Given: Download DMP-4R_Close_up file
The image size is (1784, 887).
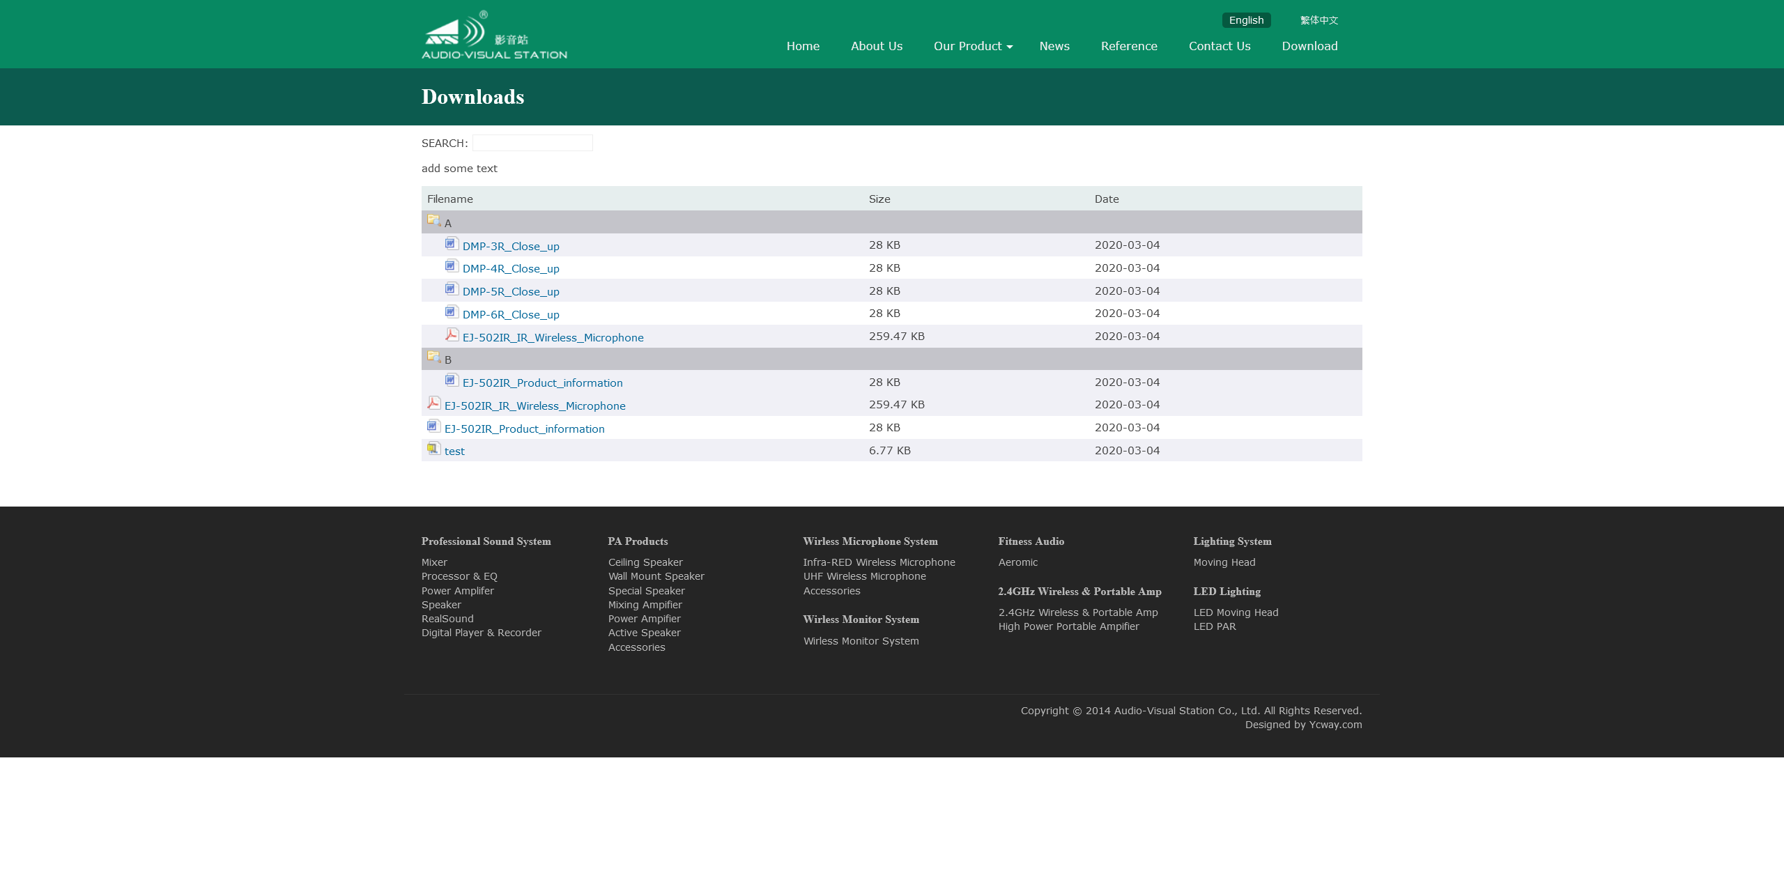Looking at the screenshot, I should tap(511, 268).
